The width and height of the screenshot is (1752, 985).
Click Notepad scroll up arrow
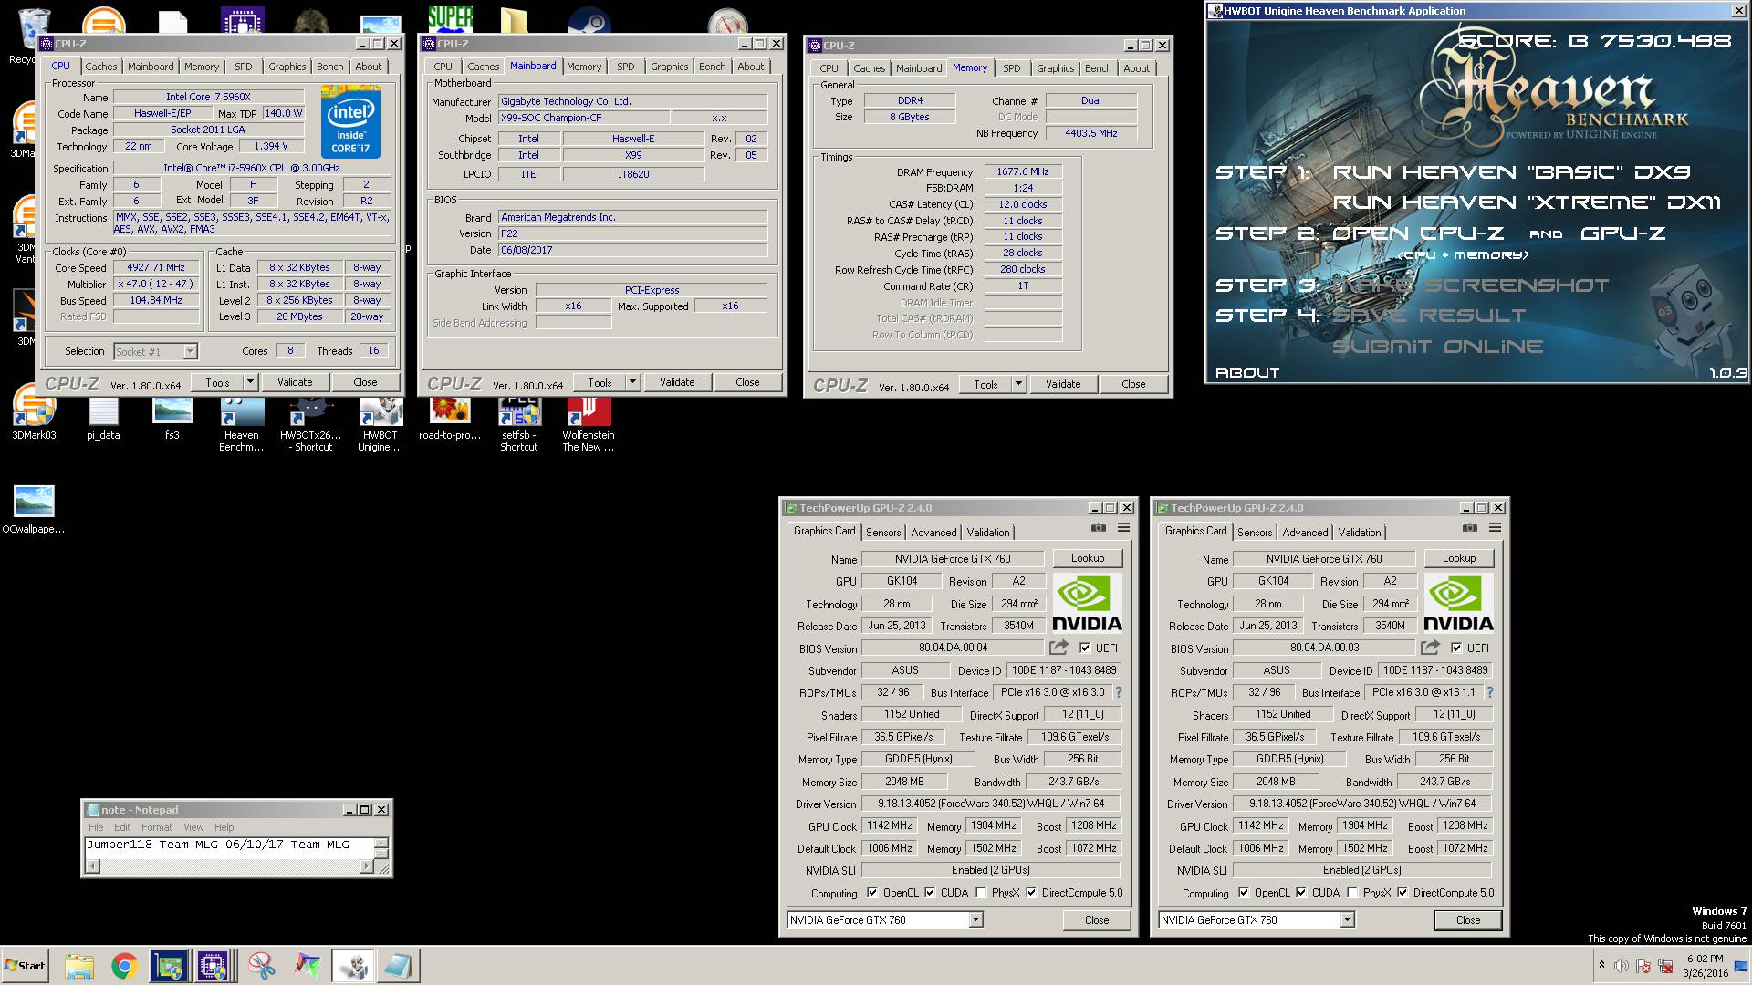(x=382, y=843)
